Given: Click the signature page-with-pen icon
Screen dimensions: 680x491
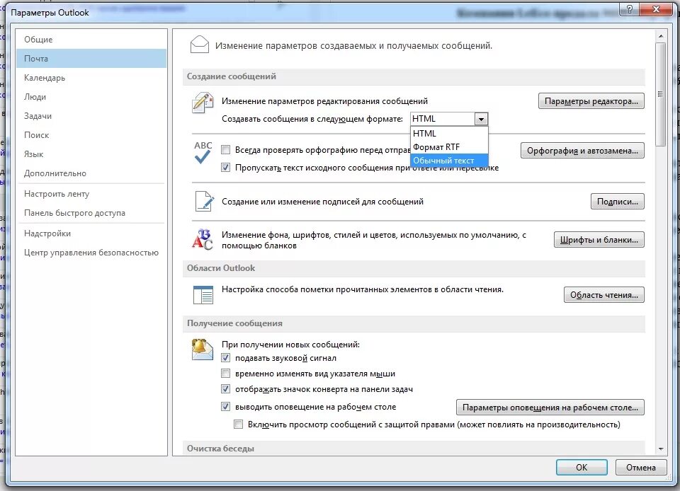Looking at the screenshot, I should [204, 202].
